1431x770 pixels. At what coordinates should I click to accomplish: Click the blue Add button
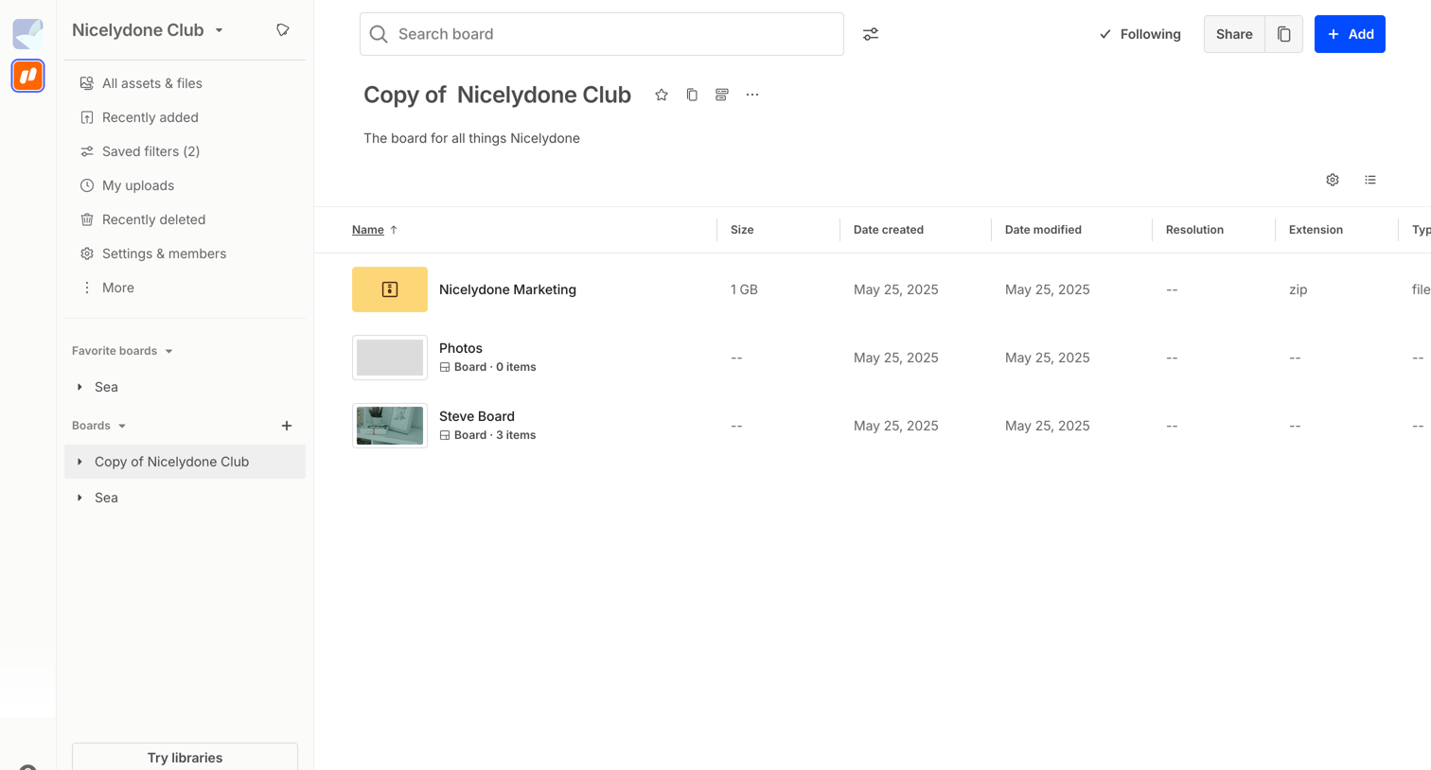tap(1350, 34)
